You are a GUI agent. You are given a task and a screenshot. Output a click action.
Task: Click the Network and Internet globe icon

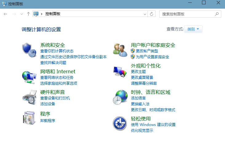(x=29, y=77)
